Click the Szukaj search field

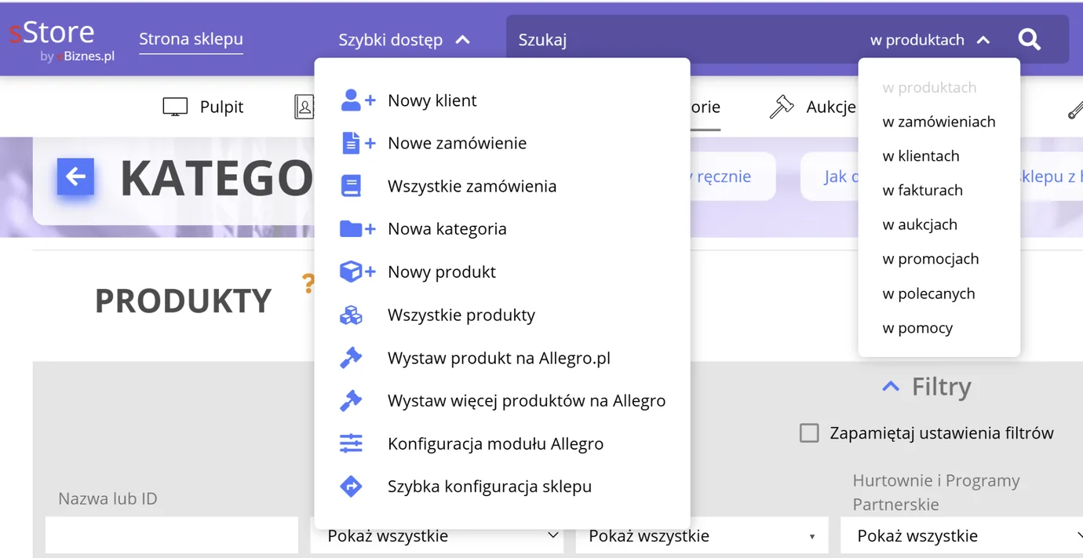[683, 39]
